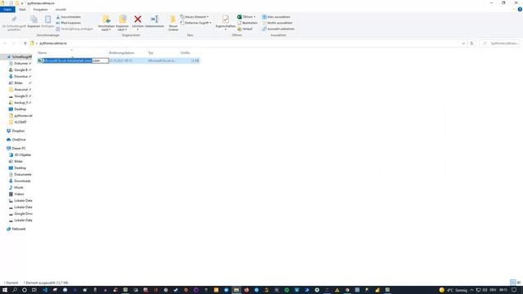Click the pythonexcelmacro search field

(500, 43)
